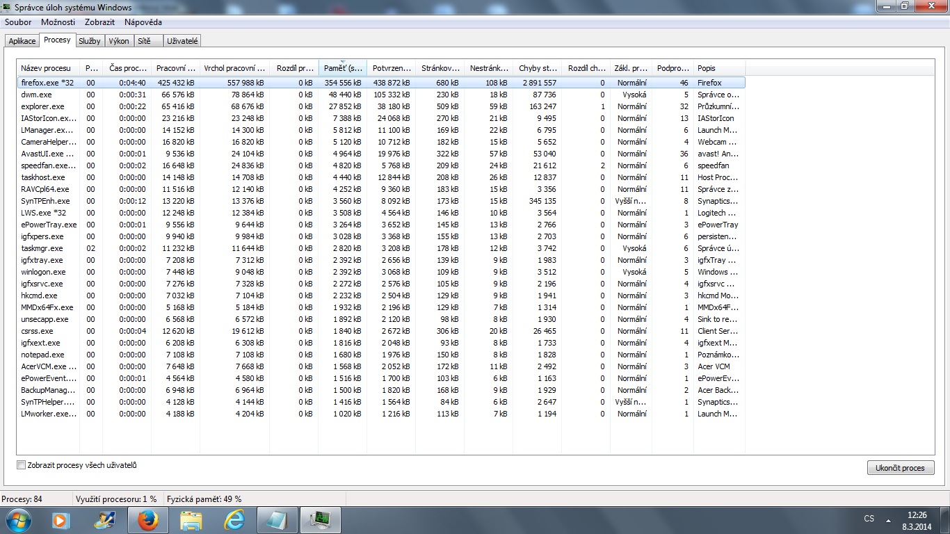Select the IAStorIcon.ex... process row
The height and width of the screenshot is (534, 950).
point(380,118)
